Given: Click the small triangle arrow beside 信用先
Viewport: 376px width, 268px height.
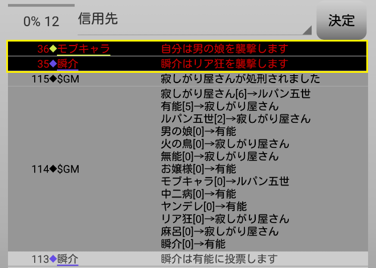Looking at the screenshot, I should coord(308,30).
